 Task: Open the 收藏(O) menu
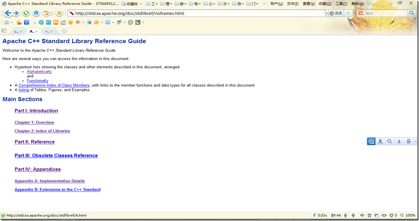[325, 4]
